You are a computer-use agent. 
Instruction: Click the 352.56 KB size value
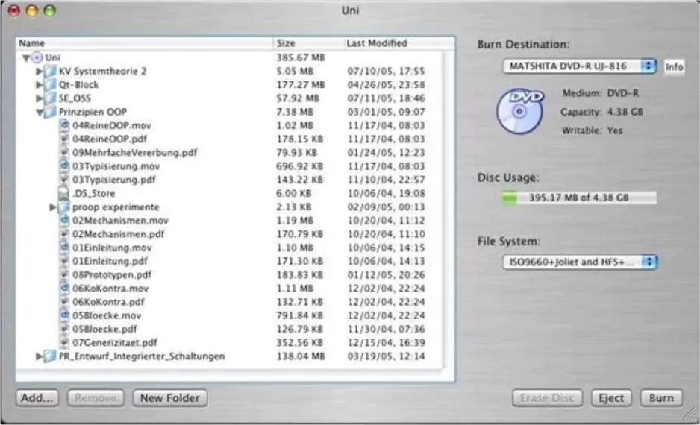pos(300,343)
